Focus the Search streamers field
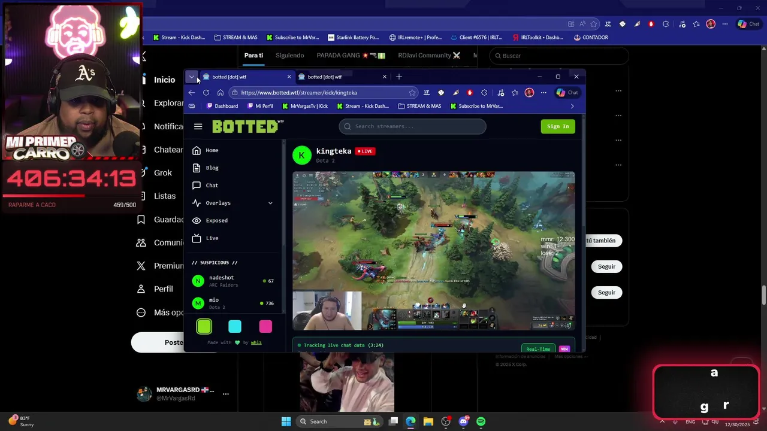767x431 pixels. pyautogui.click(x=412, y=126)
